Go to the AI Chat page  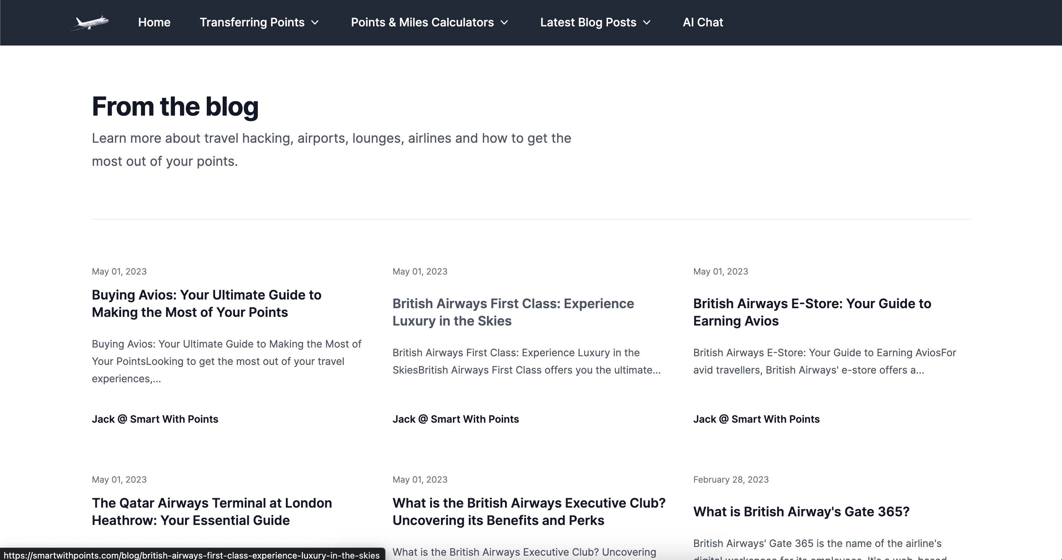coord(702,22)
